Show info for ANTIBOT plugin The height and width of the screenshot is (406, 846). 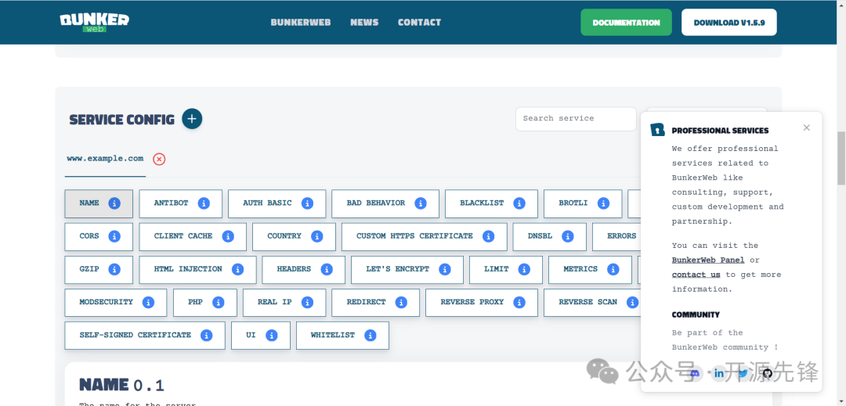[204, 203]
